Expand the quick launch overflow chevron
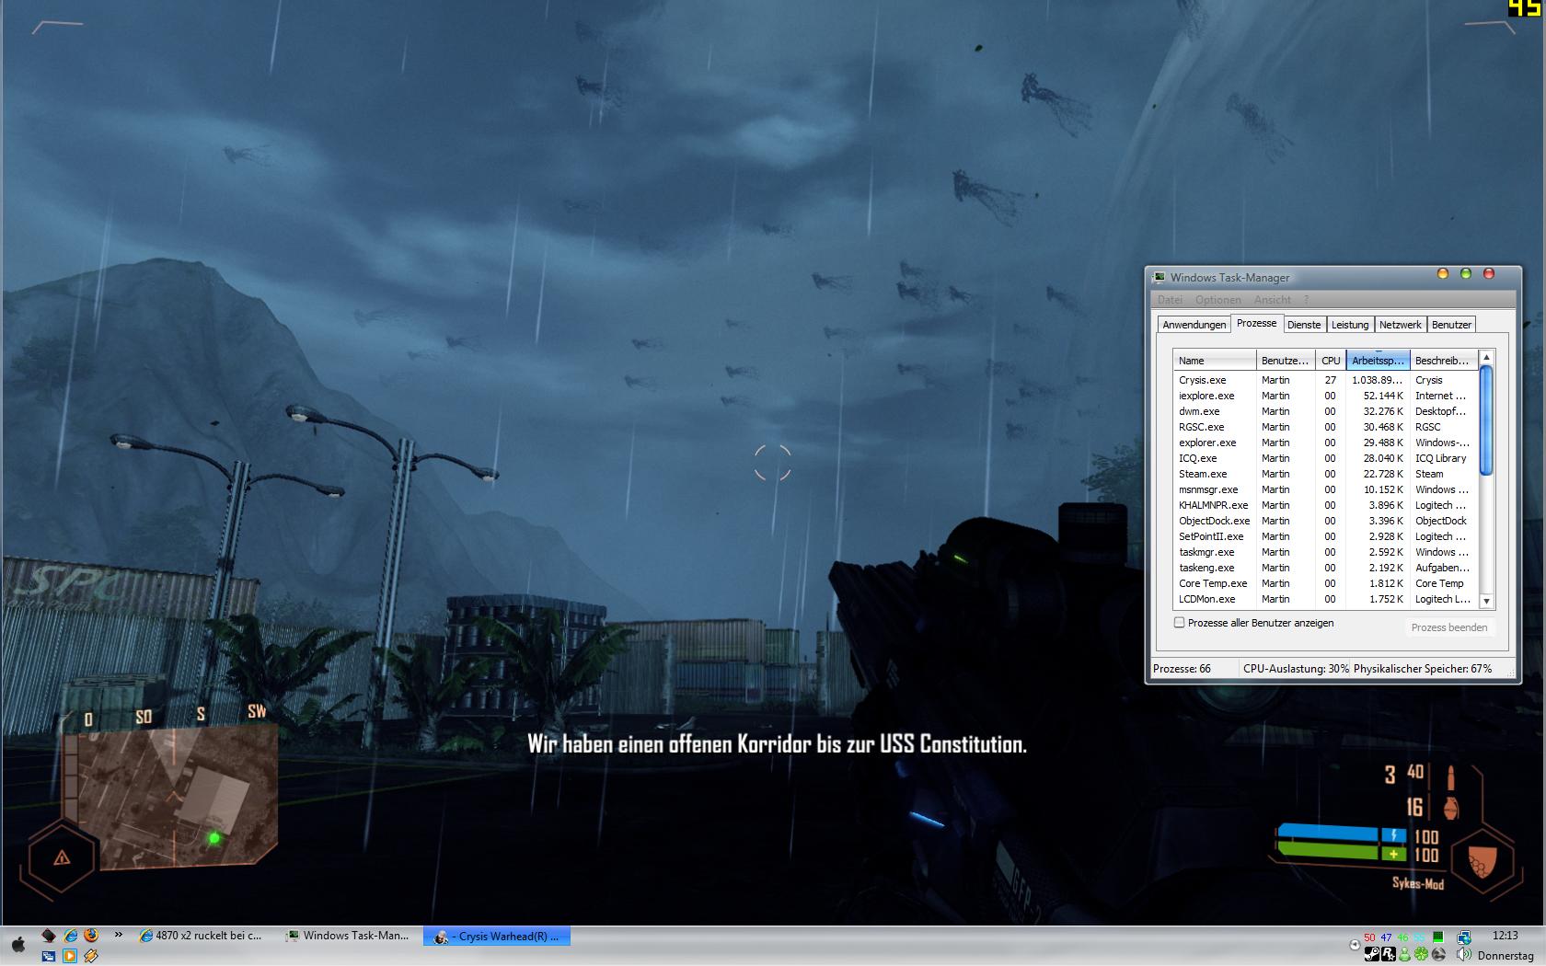 (119, 935)
